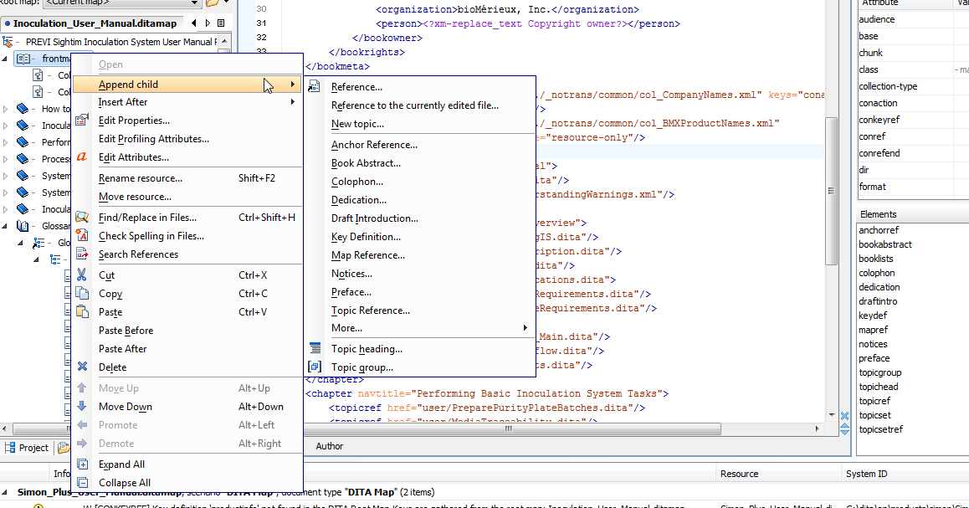Click the Check Spelling icon
The width and height of the screenshot is (969, 508).
[81, 235]
